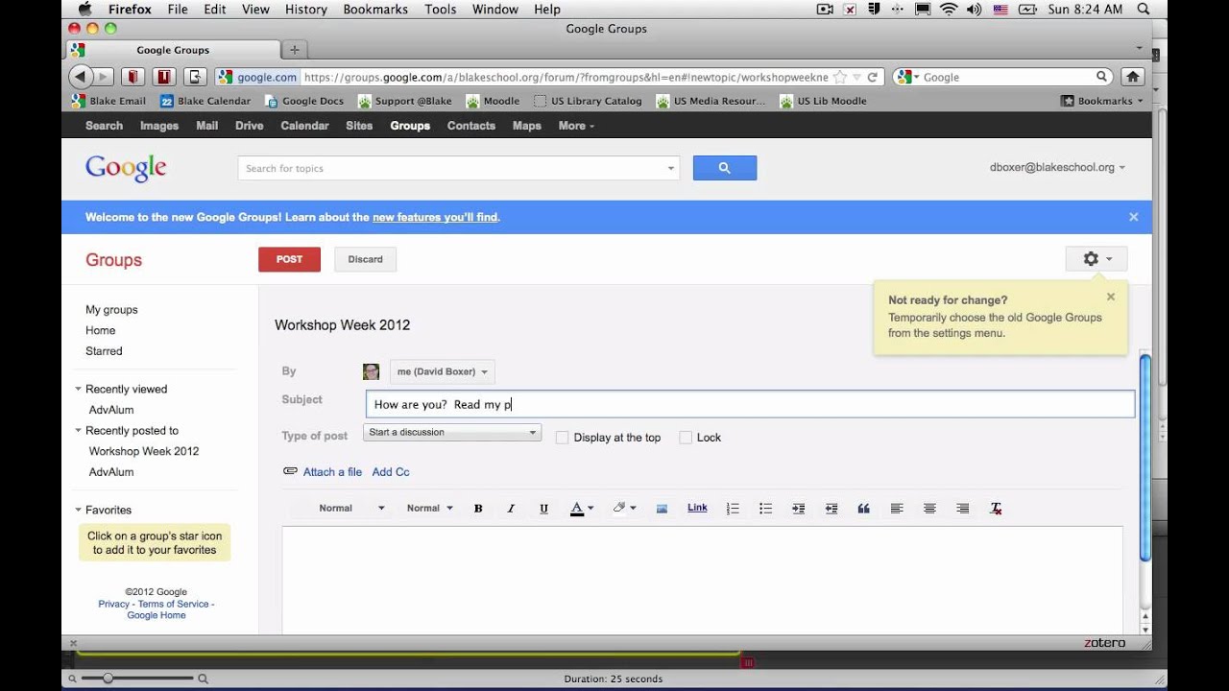Open the Bookmarks toolbar dropdown
1229x691 pixels.
pos(1102,101)
